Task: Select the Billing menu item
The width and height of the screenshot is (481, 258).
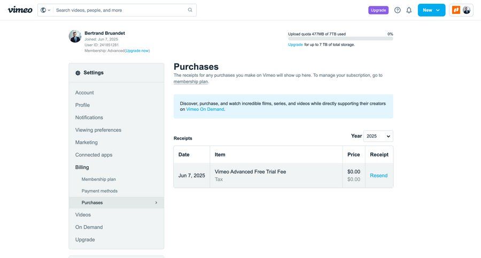Action: pyautogui.click(x=82, y=167)
